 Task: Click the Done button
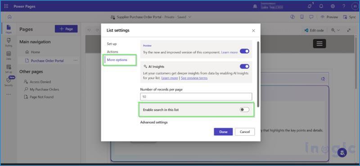coord(223,132)
